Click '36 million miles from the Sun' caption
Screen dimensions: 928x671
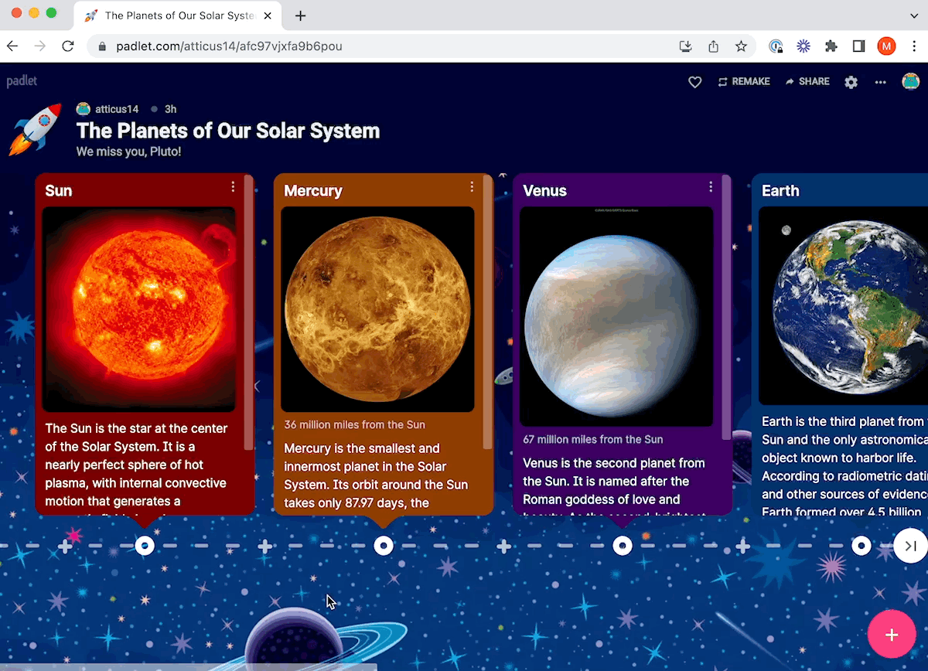point(354,424)
